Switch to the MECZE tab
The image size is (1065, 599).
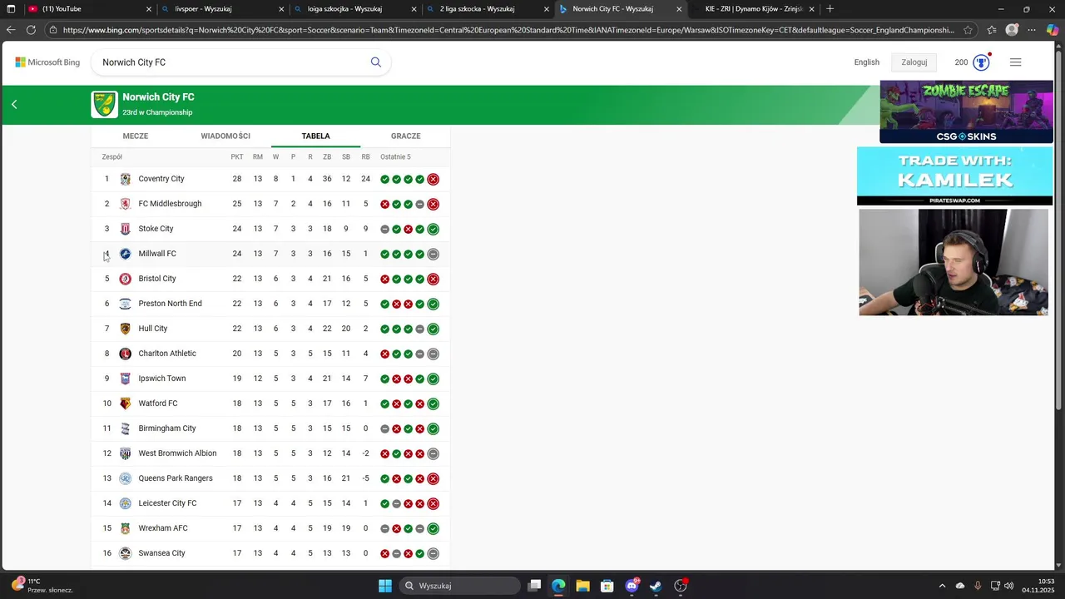[136, 136]
